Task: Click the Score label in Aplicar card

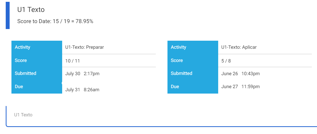Action: click(x=177, y=60)
